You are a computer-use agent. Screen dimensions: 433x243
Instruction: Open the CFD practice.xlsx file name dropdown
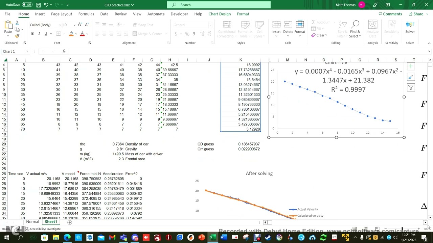coord(132,5)
